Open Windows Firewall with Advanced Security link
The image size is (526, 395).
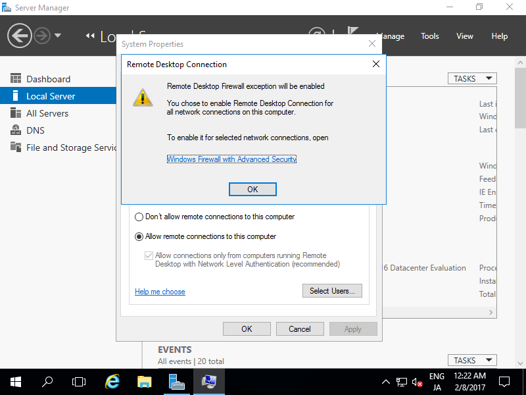[x=231, y=159]
